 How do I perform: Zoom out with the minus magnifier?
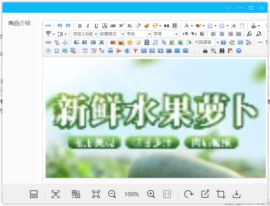[112, 194]
